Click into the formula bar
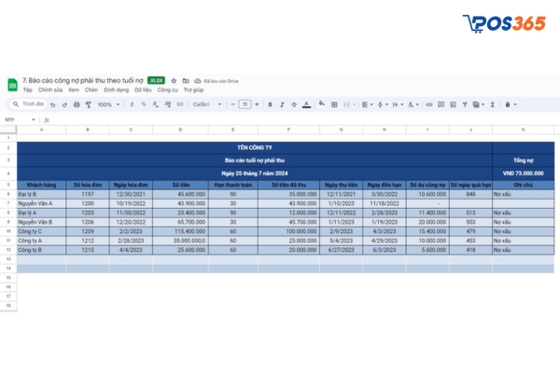Image resolution: width=560 pixels, height=373 pixels. [303, 120]
